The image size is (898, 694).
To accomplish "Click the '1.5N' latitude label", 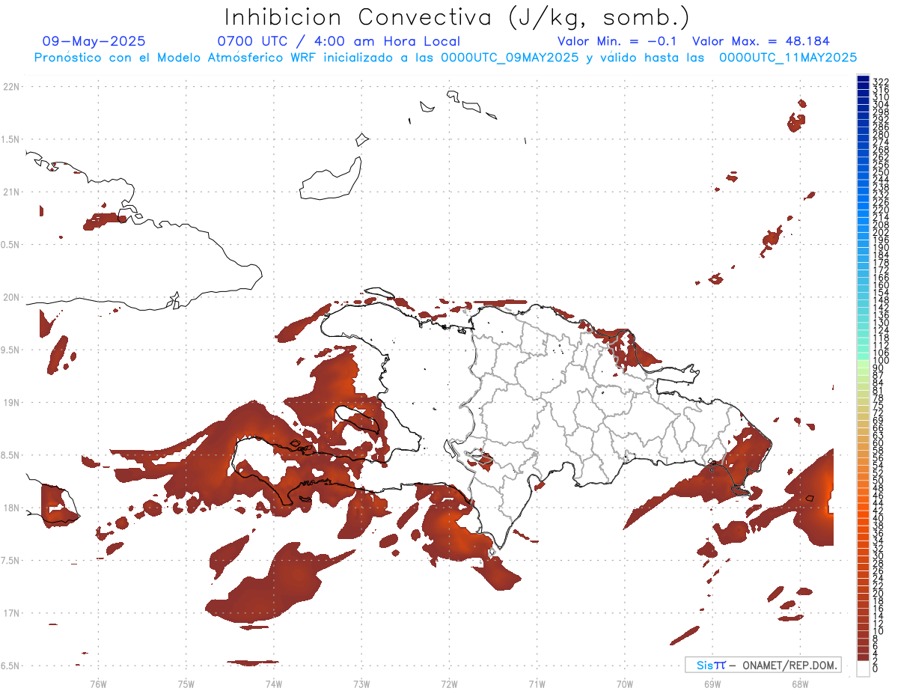I will click(x=10, y=139).
